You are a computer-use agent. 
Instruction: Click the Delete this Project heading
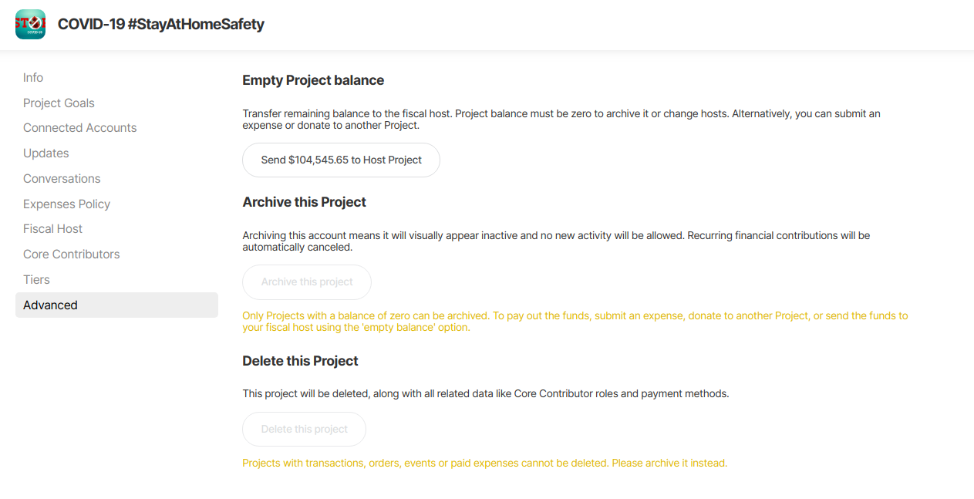click(x=300, y=361)
